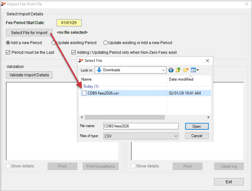This screenshot has height=191, width=252.
Task: Open the View Menu icon in file dialog
Action: pyautogui.click(x=195, y=70)
